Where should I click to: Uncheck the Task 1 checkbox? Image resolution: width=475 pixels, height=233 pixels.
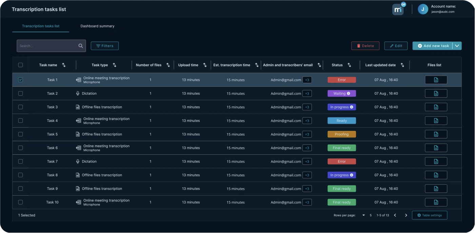tap(20, 80)
